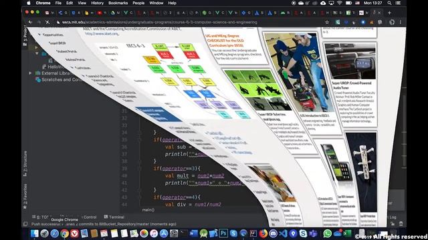This screenshot has width=428, height=240.
Task: Launch Microsoft Word from the Dock
Action: point(193,233)
